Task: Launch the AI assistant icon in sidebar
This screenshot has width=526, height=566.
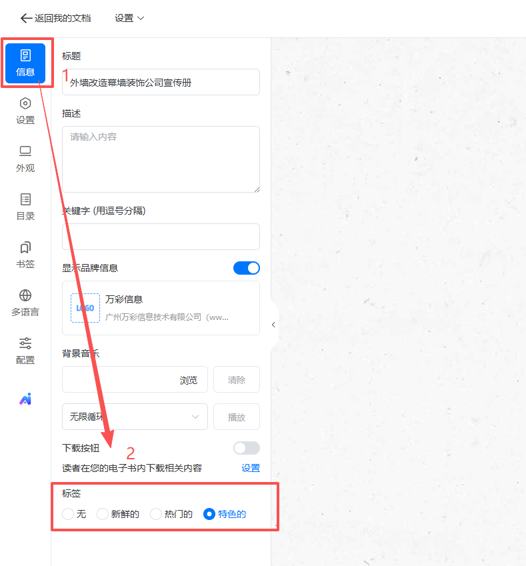Action: pos(25,399)
